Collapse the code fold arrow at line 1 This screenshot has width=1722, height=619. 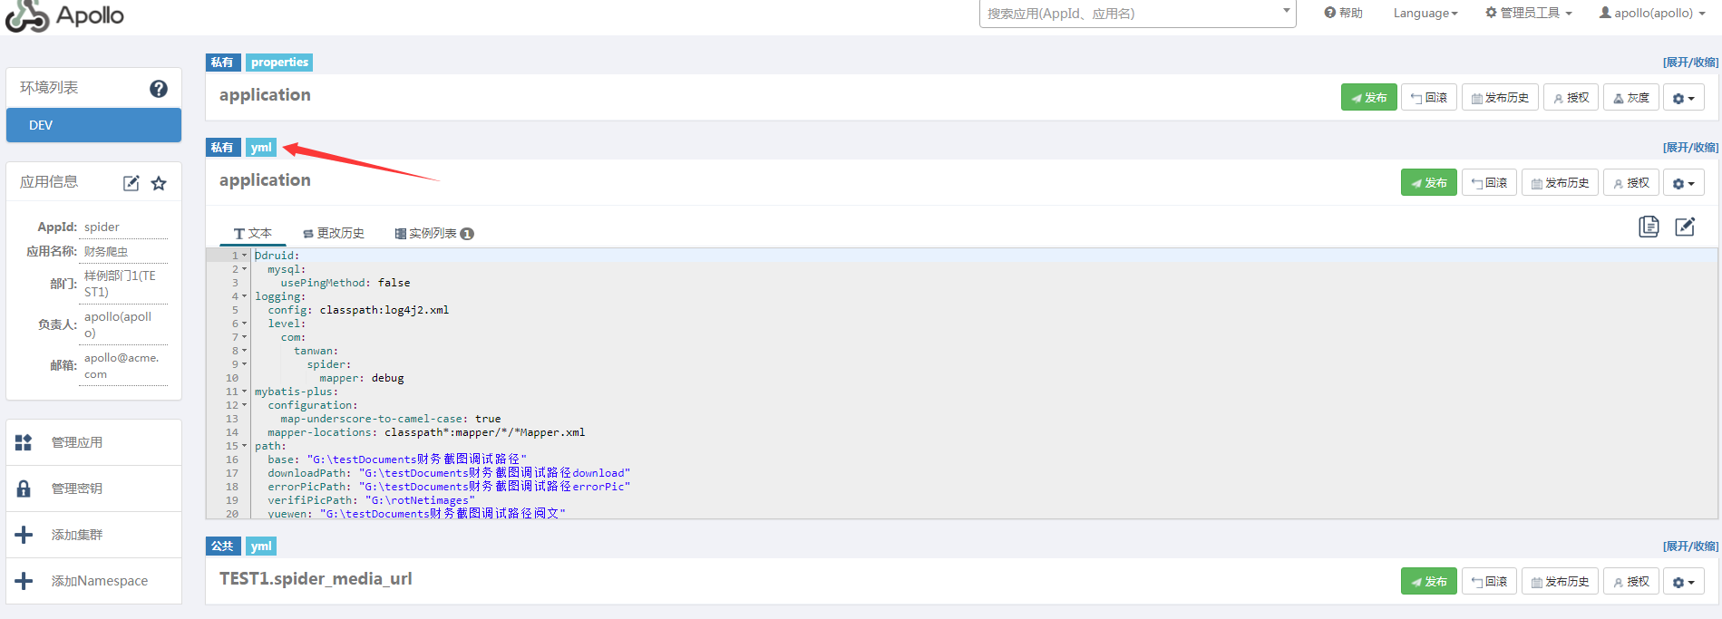244,256
